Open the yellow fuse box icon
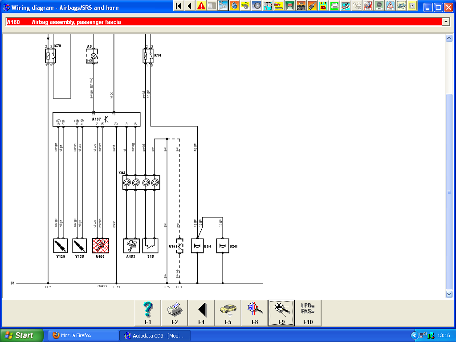Screen dimensions: 456x342 [412, 6]
